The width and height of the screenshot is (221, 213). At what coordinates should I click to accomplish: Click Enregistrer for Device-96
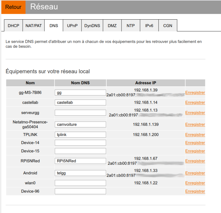tap(195, 191)
